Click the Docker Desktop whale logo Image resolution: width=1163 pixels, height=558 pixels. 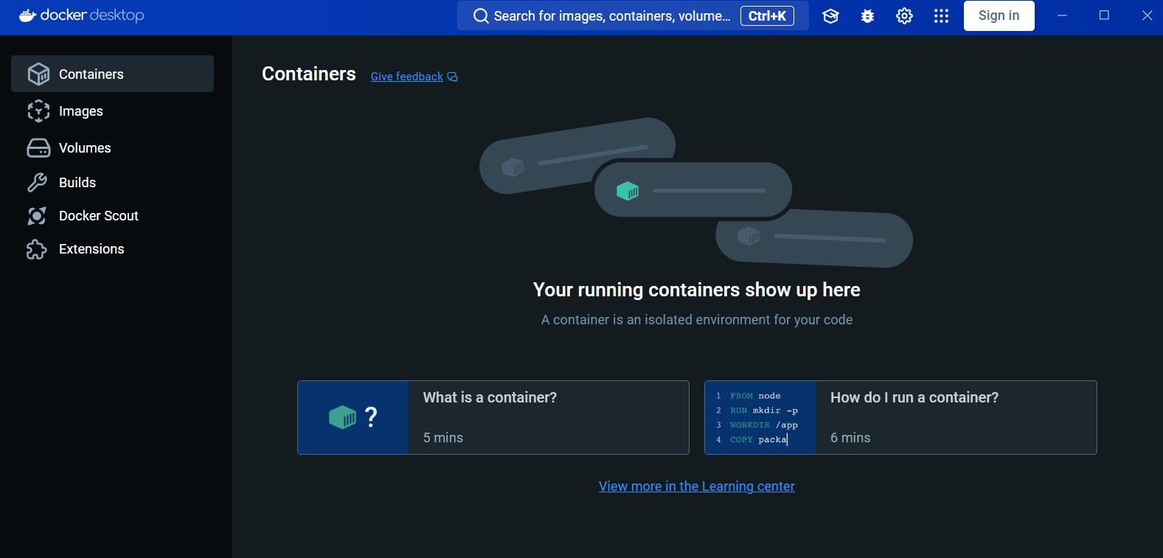(27, 15)
